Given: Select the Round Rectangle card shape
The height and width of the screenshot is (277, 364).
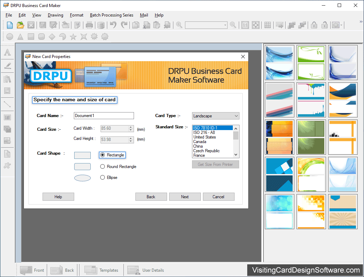Looking at the screenshot, I should coord(118,167).
